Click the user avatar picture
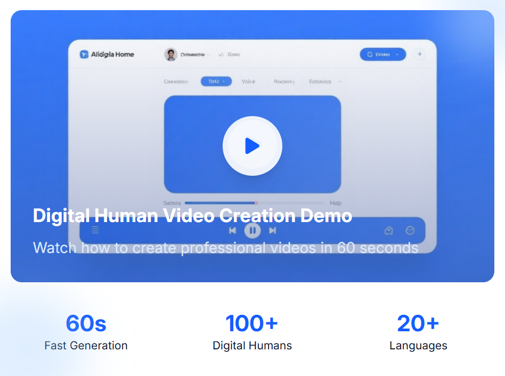The image size is (505, 376). pos(170,54)
